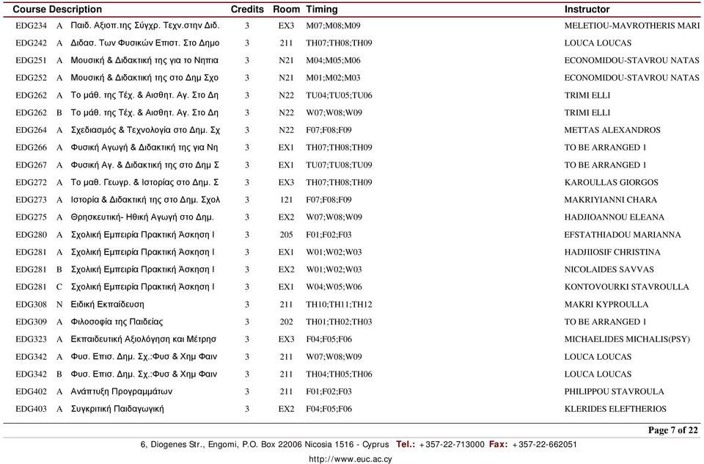Screen dimensions: 704x464
Task: Click description Φιλοσοφία της Παιδείας
Action: [x=117, y=322]
